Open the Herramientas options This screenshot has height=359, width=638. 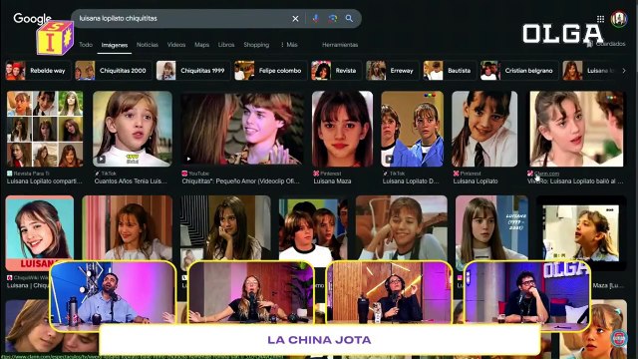tap(340, 45)
